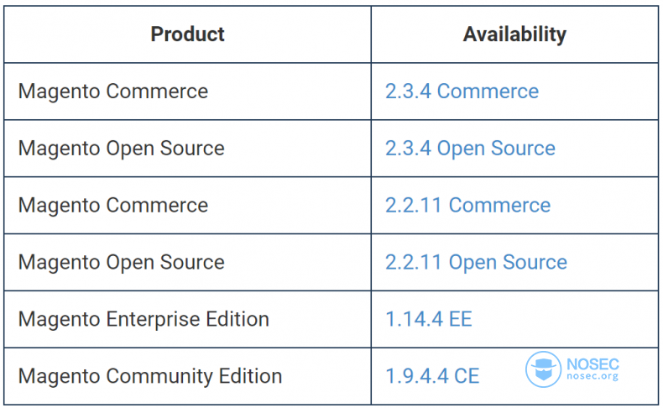Click the column divider between Product and Availability headers
The height and width of the screenshot is (408, 663).
371,34
